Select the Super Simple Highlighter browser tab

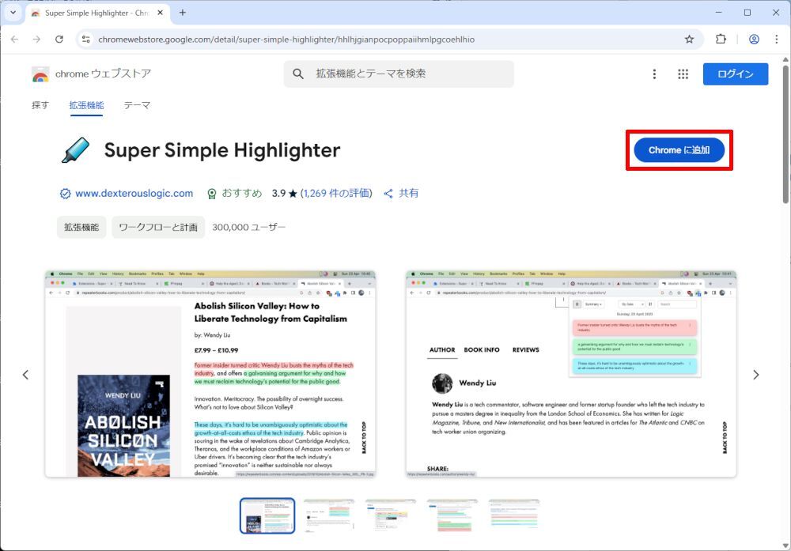coord(97,13)
